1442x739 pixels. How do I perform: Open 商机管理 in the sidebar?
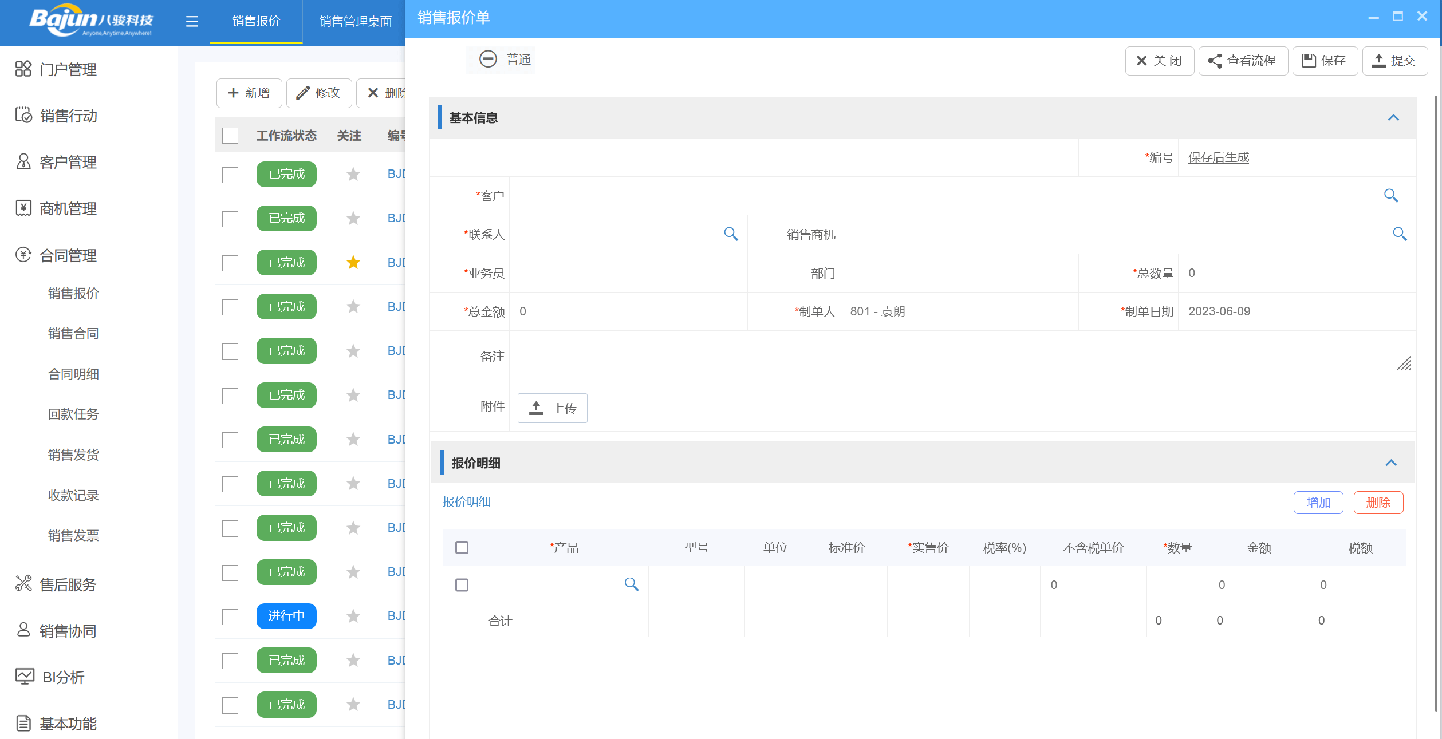point(68,208)
